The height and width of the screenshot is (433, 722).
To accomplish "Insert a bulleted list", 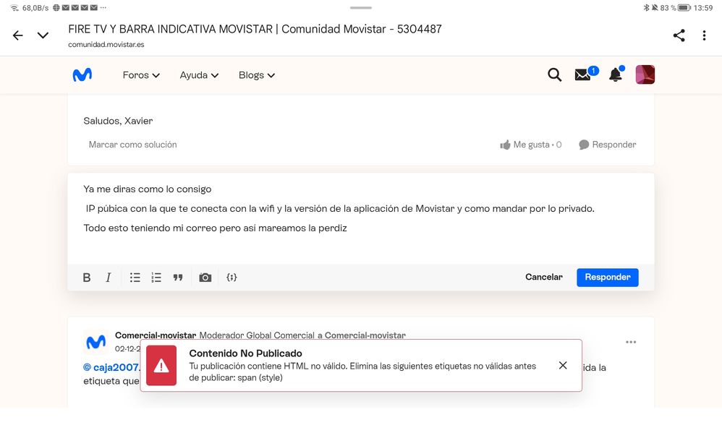I will [x=135, y=278].
